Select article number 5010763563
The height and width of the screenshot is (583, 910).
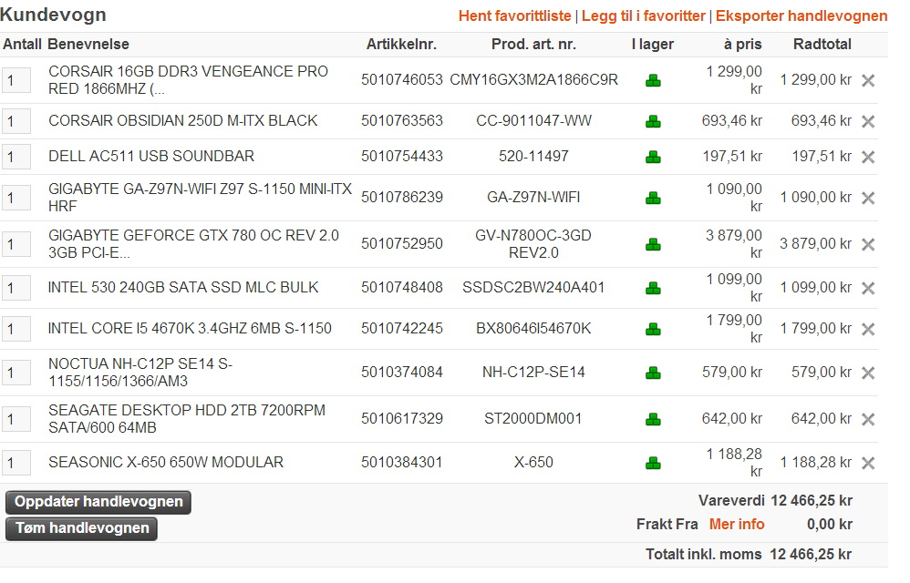(x=401, y=120)
